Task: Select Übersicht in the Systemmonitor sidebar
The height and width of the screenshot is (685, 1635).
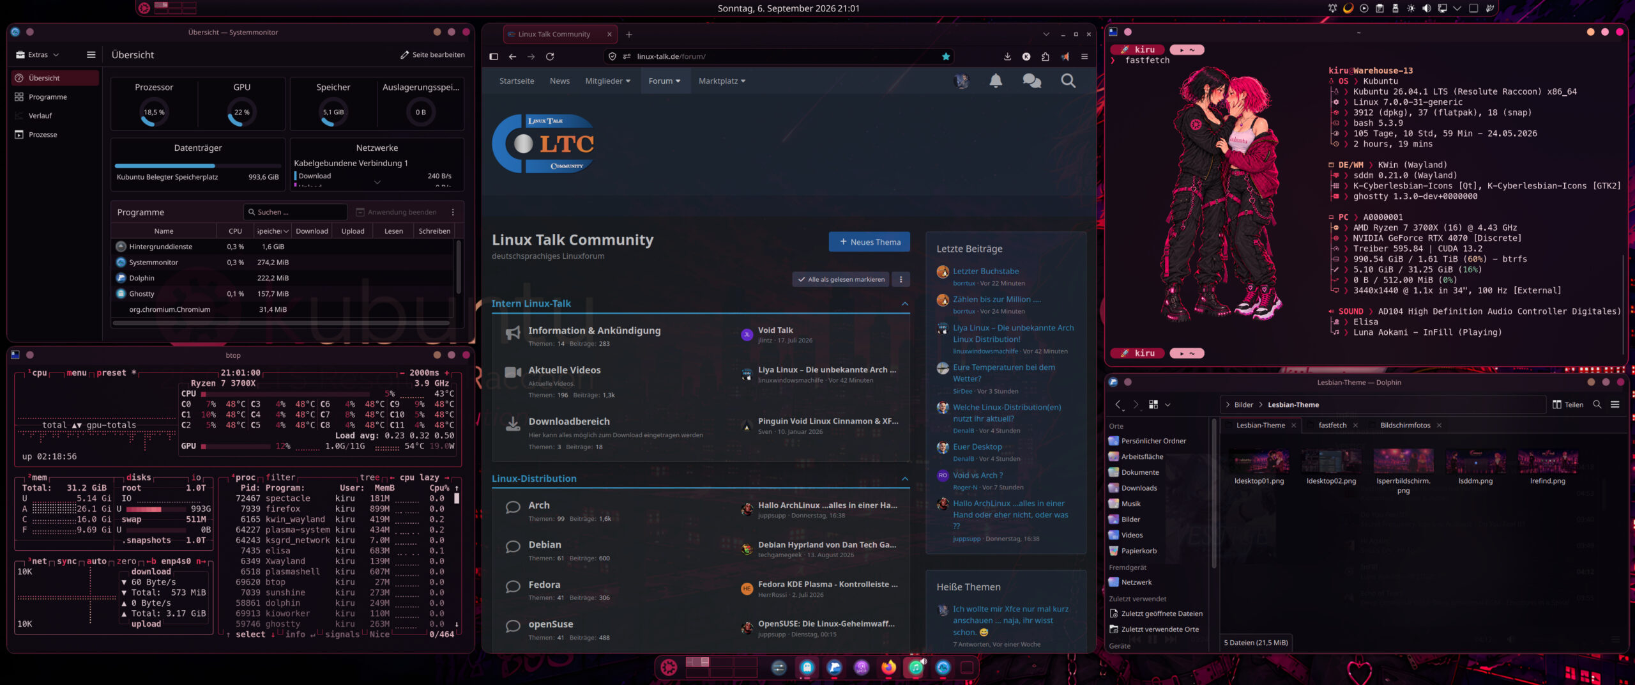Action: [x=55, y=78]
